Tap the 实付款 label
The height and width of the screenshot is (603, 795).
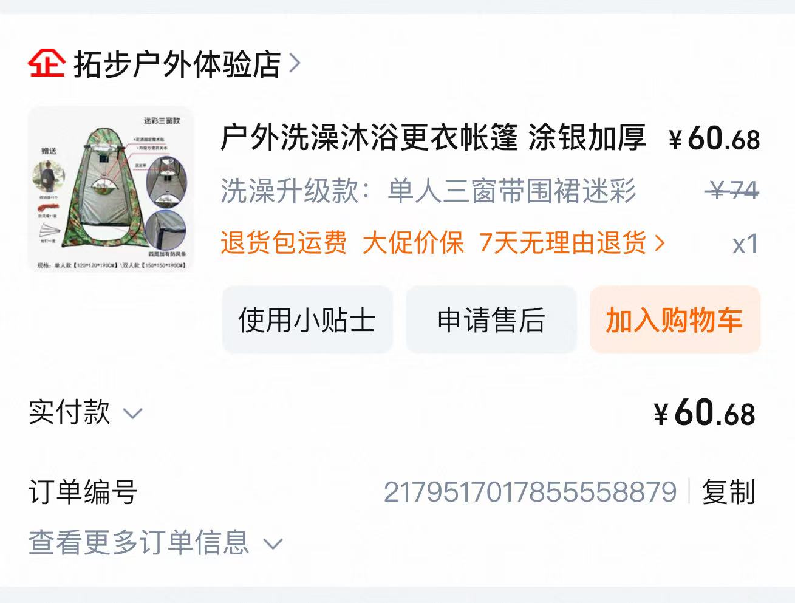[x=69, y=412]
